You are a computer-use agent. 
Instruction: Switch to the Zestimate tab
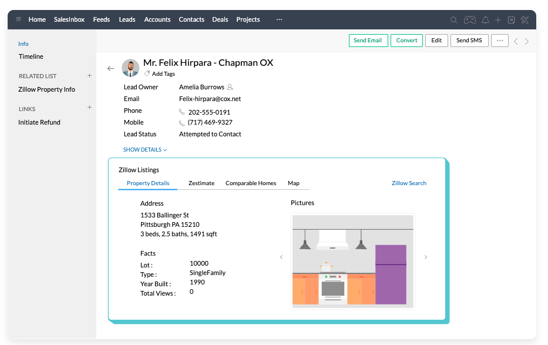(201, 183)
